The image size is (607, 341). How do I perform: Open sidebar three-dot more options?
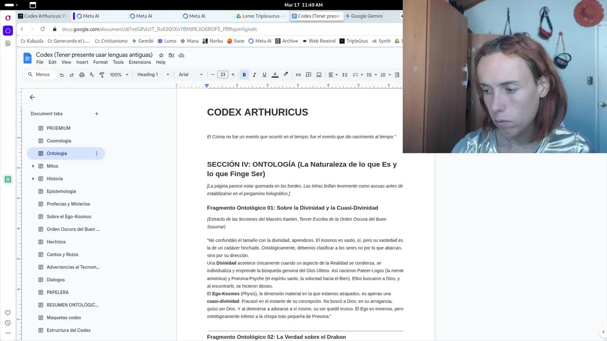point(8,333)
